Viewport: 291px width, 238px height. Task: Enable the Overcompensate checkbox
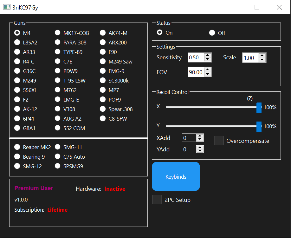coord(219,141)
